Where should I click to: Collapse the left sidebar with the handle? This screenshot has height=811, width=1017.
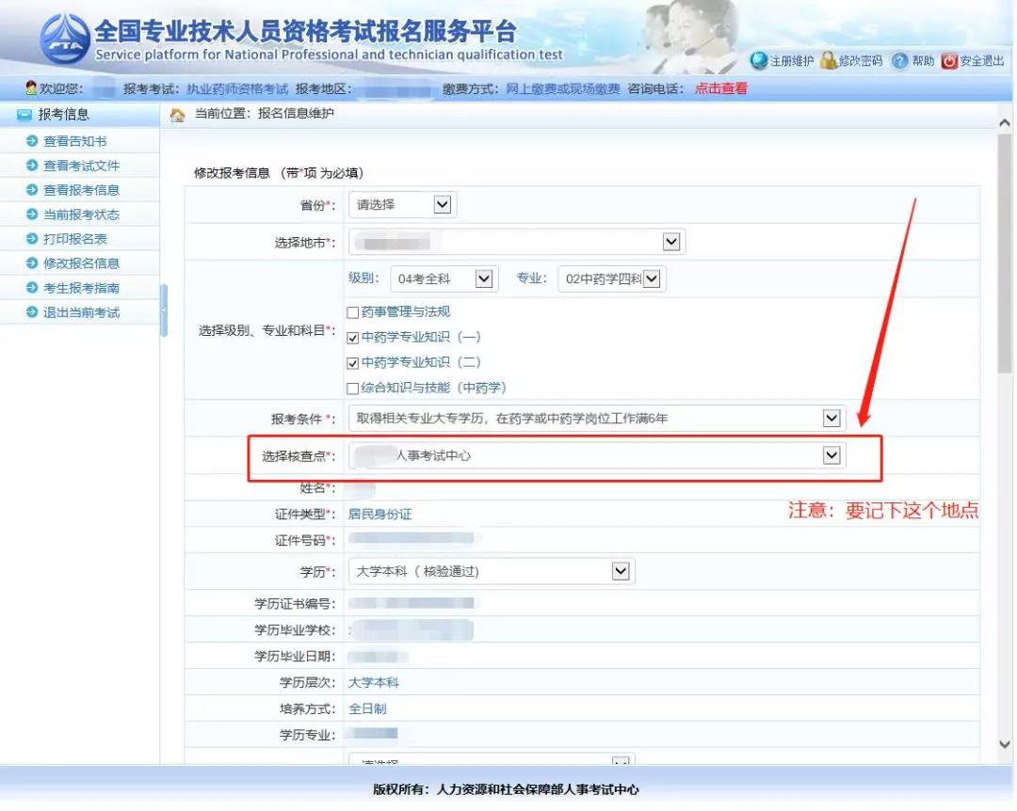click(164, 310)
